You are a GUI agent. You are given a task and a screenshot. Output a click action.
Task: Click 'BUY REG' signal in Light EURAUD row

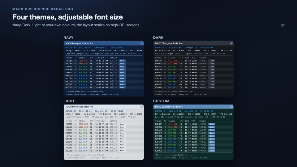click(x=83, y=130)
